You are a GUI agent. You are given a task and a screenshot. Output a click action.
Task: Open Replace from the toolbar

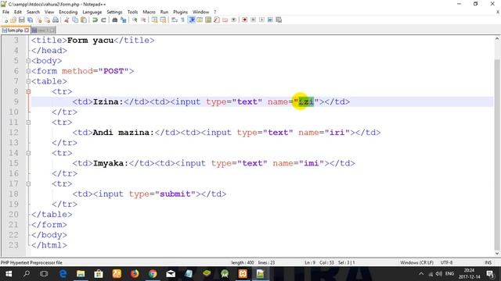tap(124, 20)
